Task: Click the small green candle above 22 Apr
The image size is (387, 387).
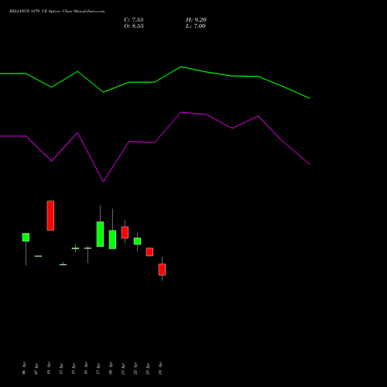Action: point(137,241)
